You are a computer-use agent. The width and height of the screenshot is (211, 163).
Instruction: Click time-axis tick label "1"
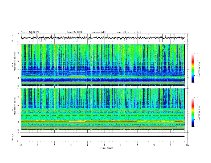click(x=38, y=145)
